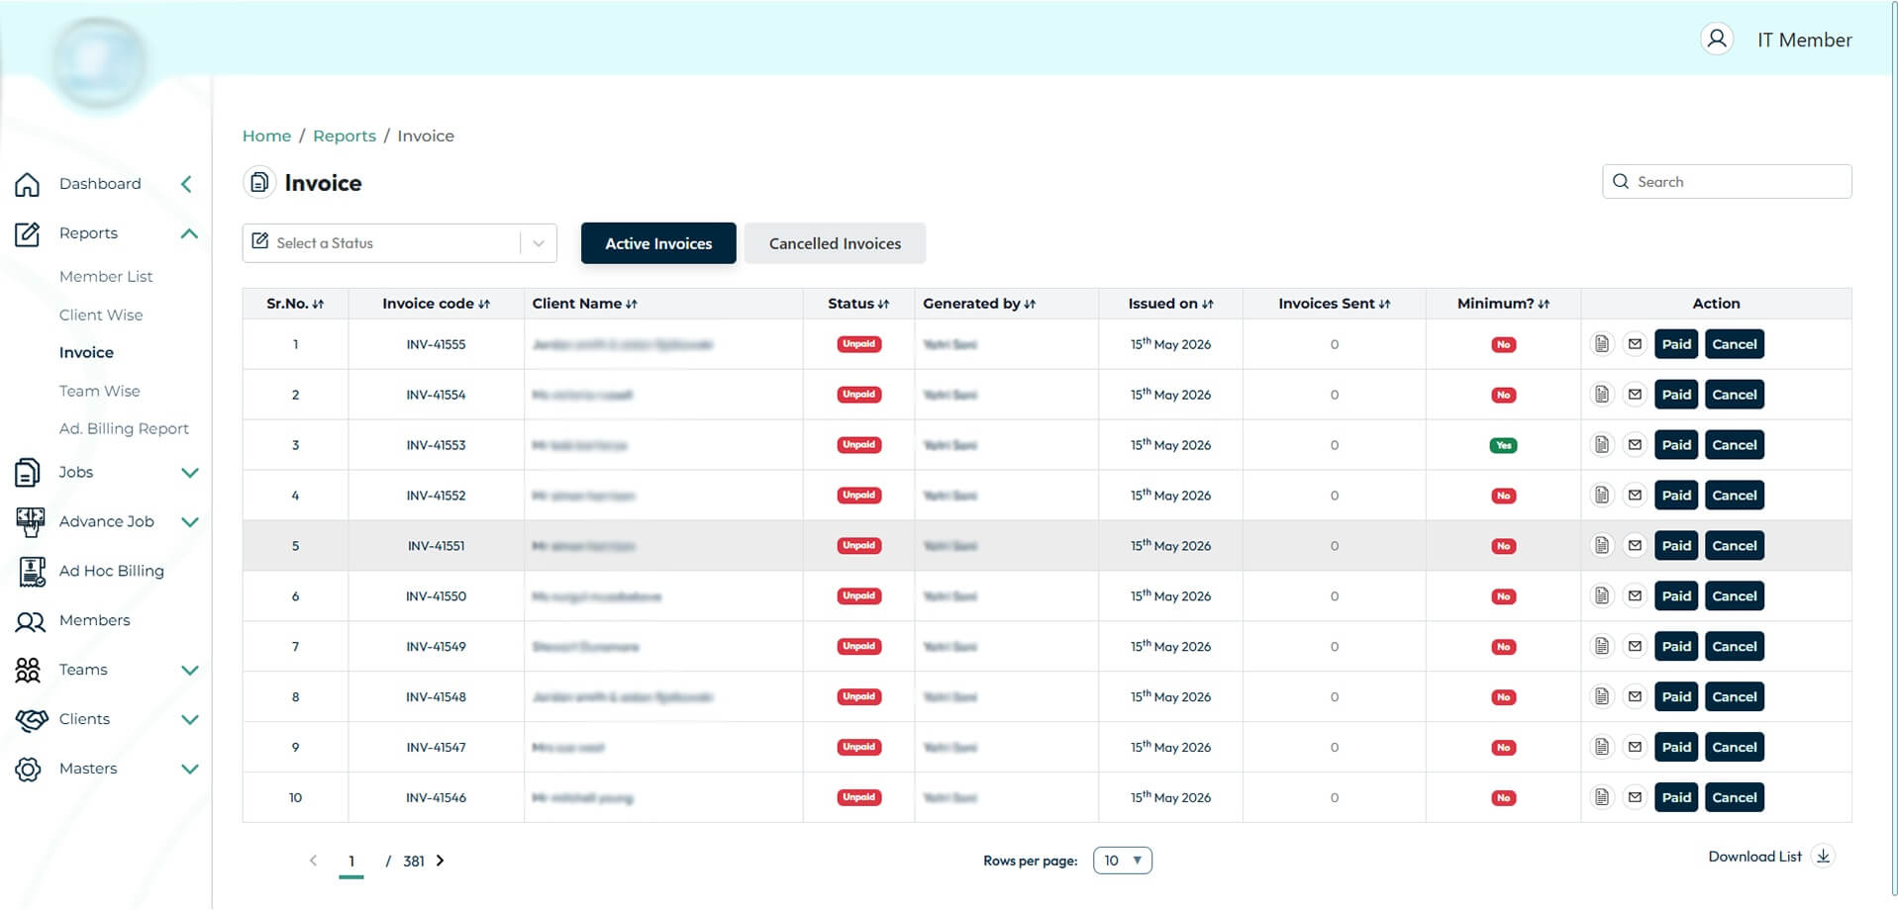The height and width of the screenshot is (910, 1898).
Task: Mark invoice INV-41552 as Paid
Action: 1676,496
